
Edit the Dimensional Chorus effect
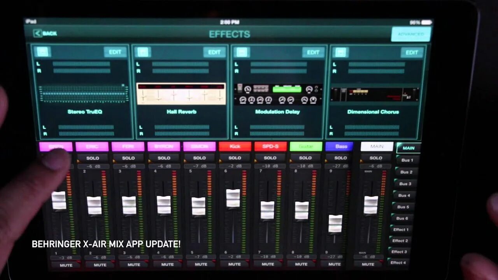pos(412,52)
